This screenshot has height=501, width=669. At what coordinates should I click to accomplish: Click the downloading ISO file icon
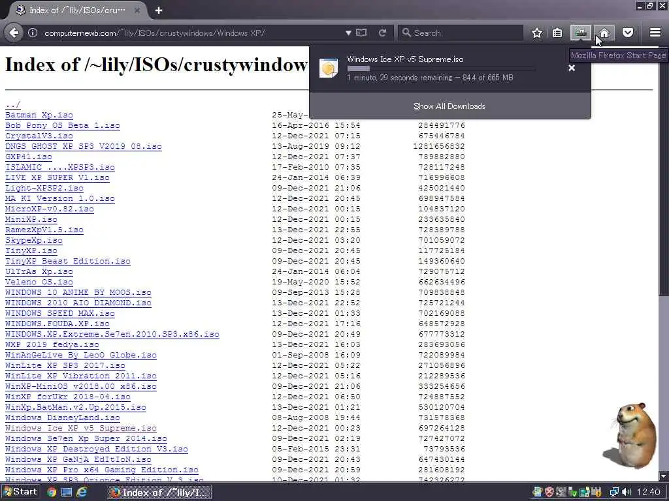[329, 68]
